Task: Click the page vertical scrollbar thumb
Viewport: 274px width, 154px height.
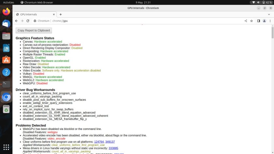Action: point(272,33)
